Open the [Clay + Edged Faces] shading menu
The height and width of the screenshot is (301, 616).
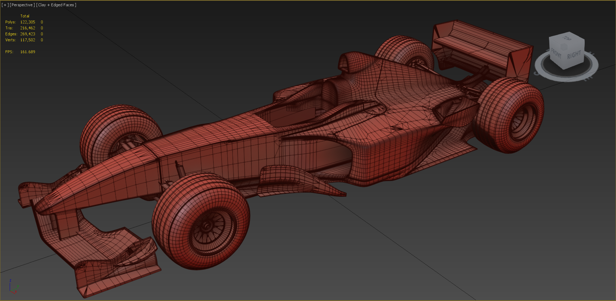56,5
